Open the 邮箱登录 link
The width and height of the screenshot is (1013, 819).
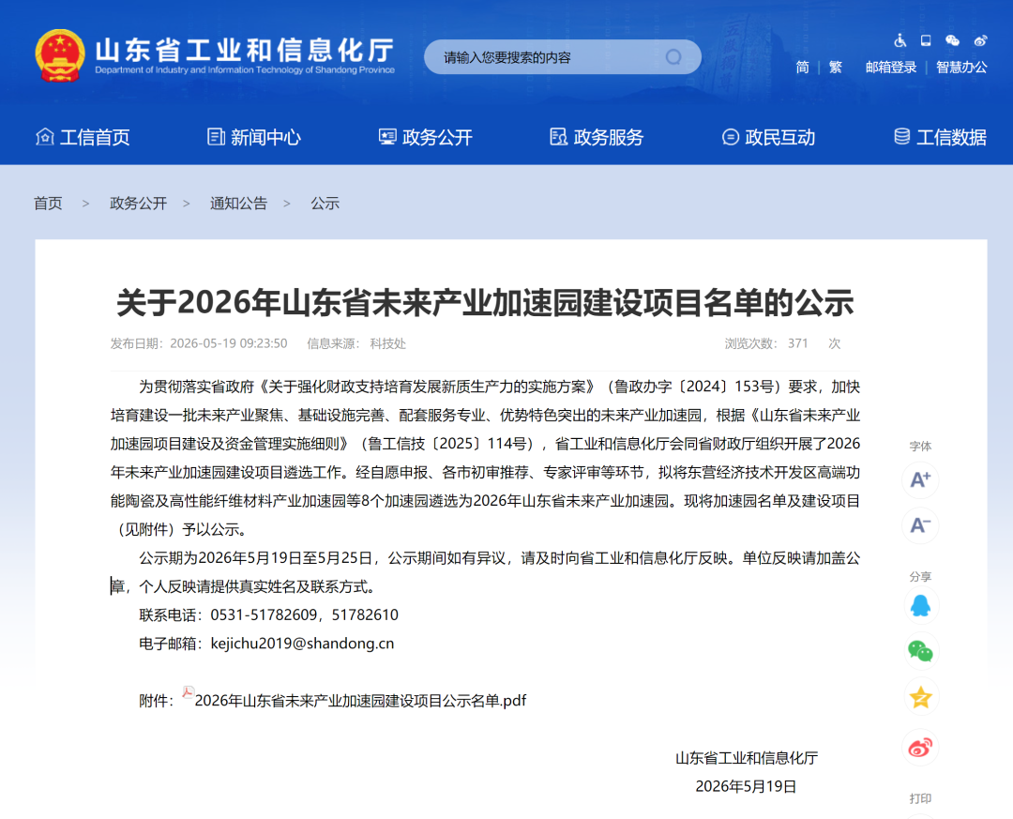[891, 68]
